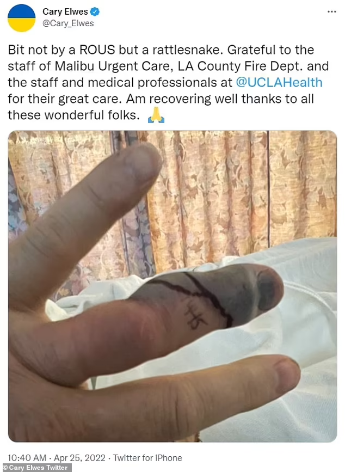Follow the @UCLAHealth mention link
The height and width of the screenshot is (472, 345).
pos(279,83)
